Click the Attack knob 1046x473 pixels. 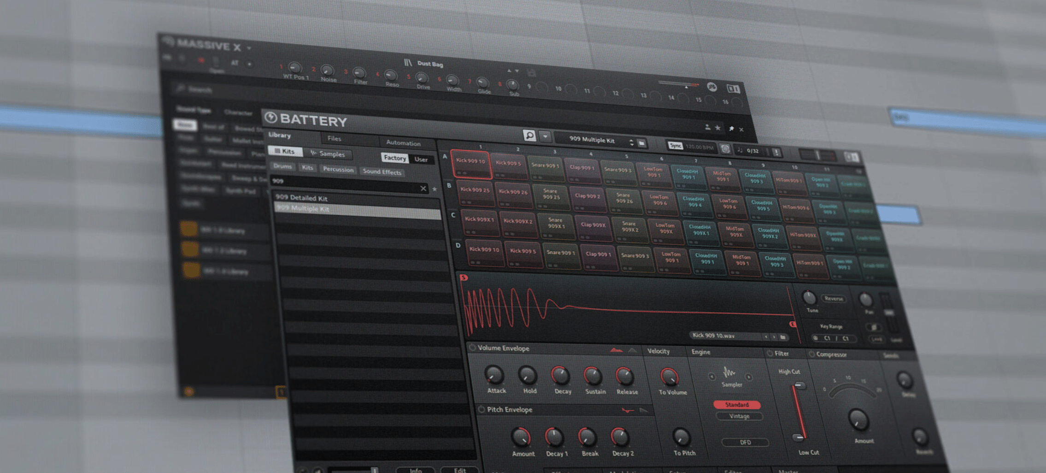(x=494, y=376)
